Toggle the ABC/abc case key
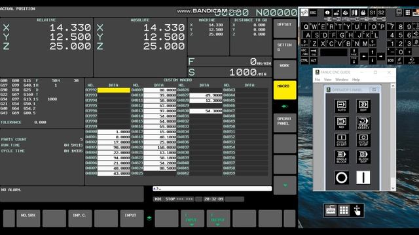The width and height of the screenshot is (419, 235). click(304, 52)
